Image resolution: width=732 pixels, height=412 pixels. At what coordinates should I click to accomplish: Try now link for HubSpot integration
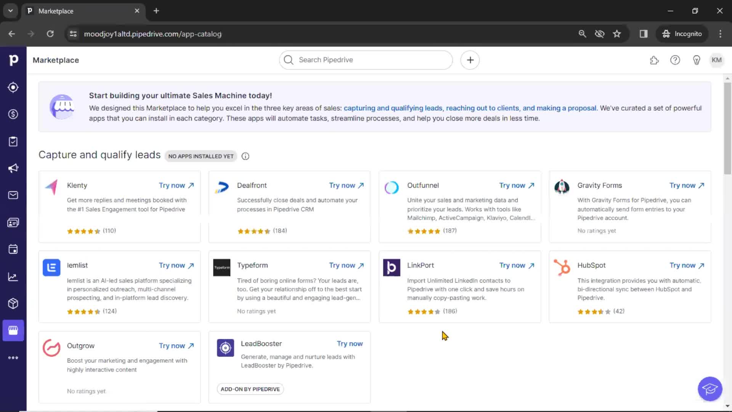(686, 265)
